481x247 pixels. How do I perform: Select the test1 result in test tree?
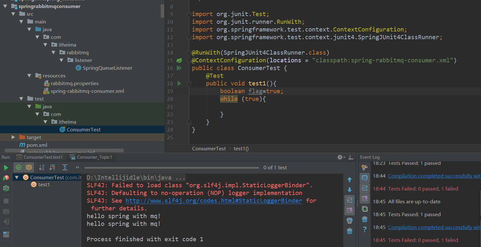point(44,185)
